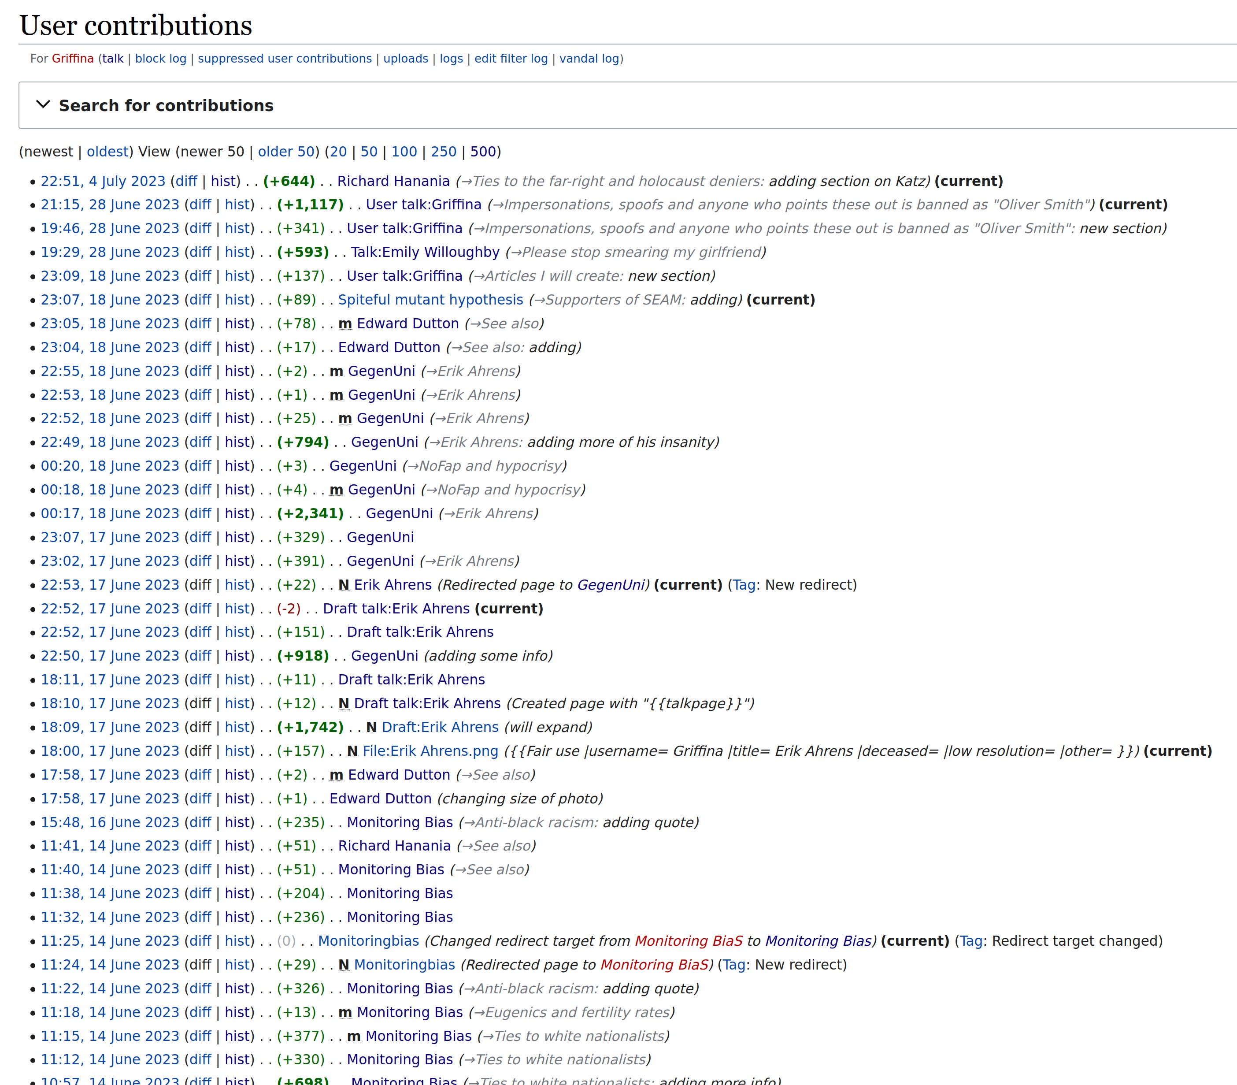Open suppressed user contributions link
1237x1085 pixels.
tap(285, 59)
